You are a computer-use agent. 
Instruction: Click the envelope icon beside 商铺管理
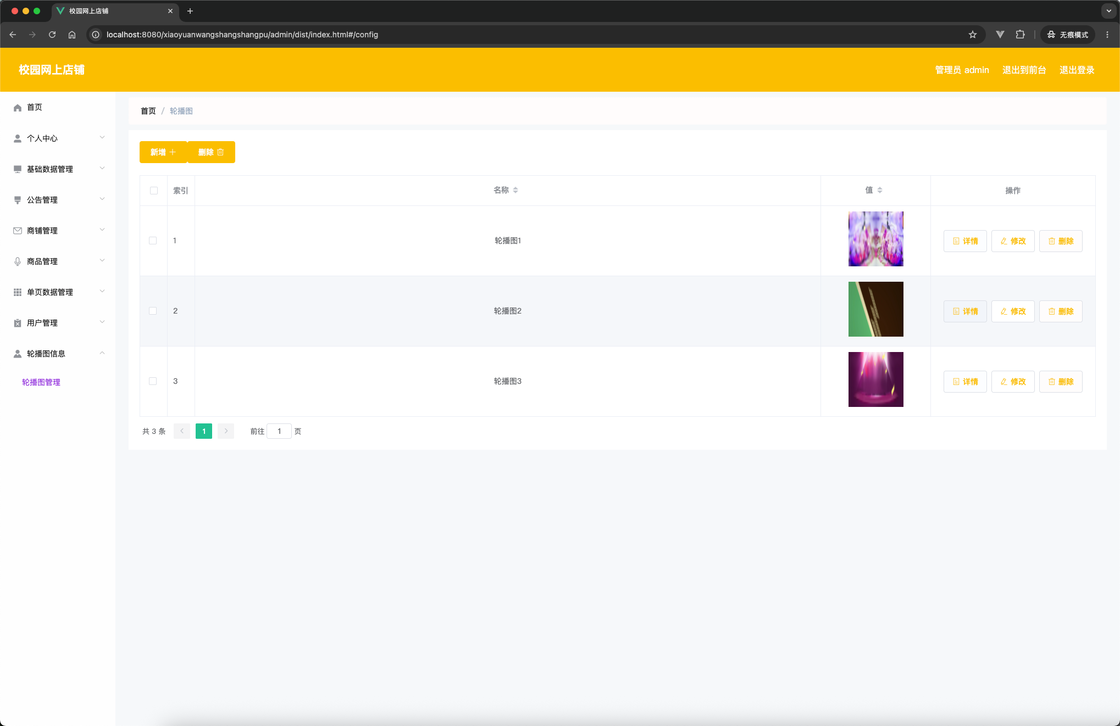pos(18,231)
